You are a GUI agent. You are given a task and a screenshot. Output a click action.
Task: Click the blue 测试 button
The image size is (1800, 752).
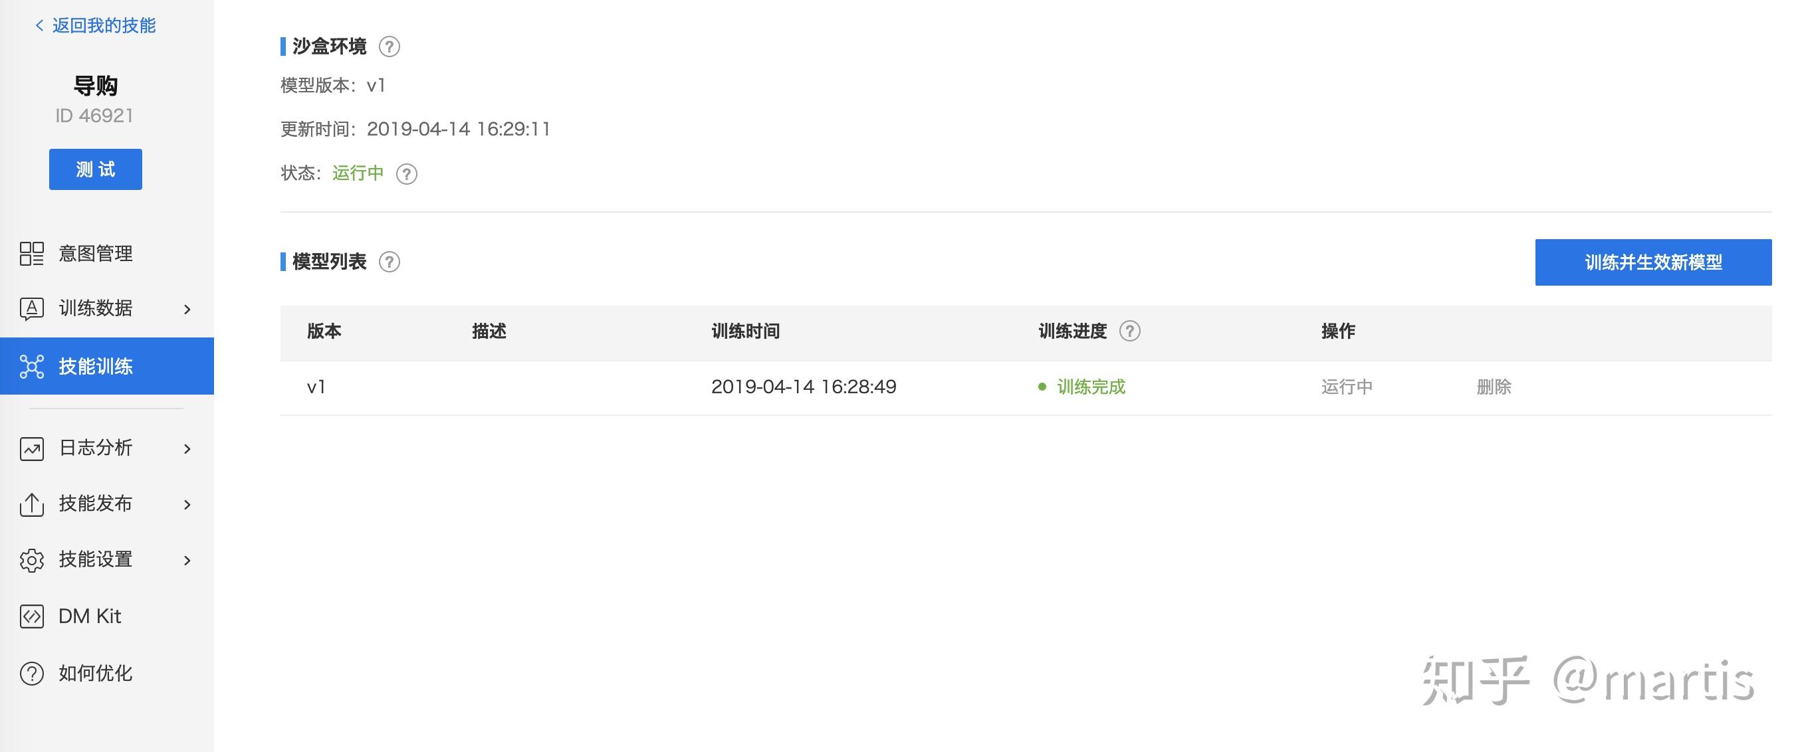tap(96, 169)
